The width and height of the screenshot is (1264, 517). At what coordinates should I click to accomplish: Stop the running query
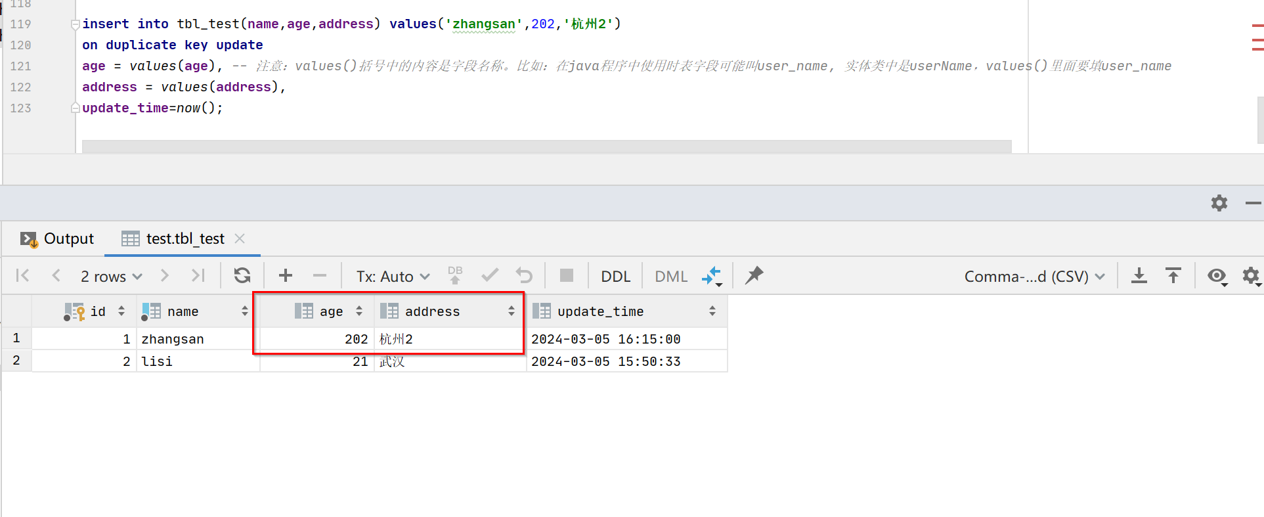[567, 275]
